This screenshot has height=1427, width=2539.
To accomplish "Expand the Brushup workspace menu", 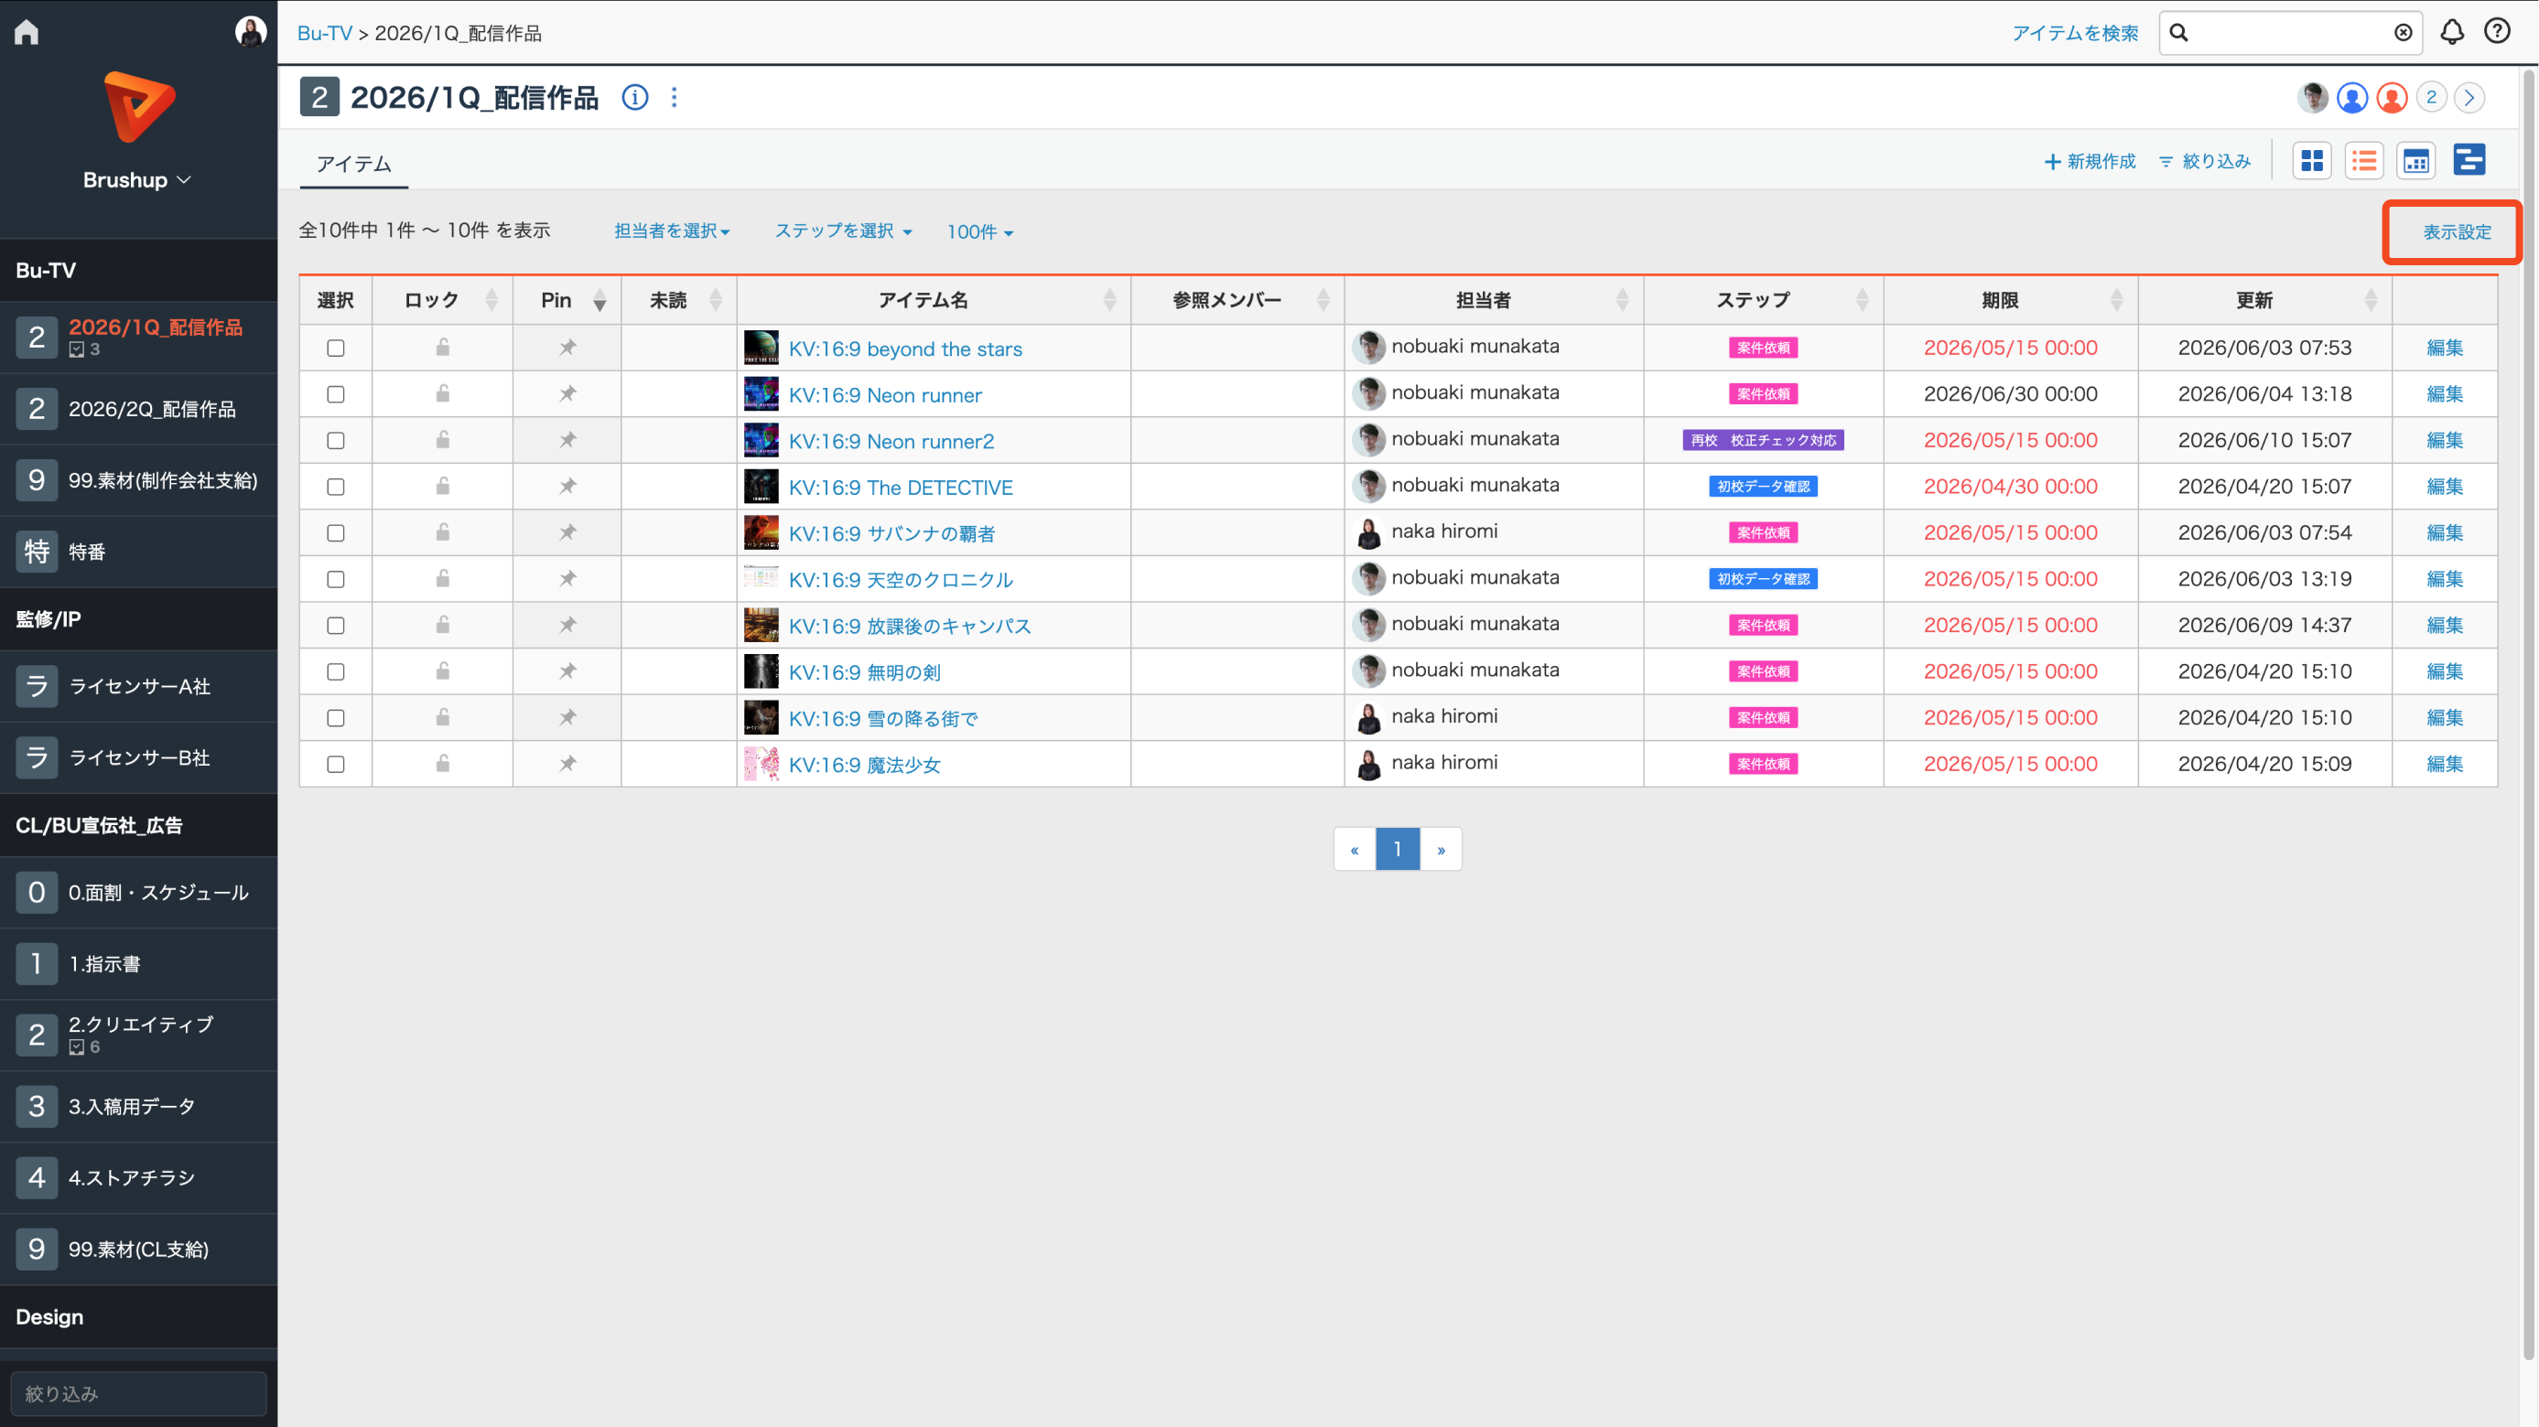I will click(x=137, y=180).
